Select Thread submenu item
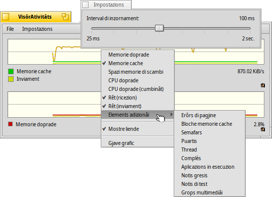Image resolution: width=272 pixels, height=197 pixels. pos(210,150)
